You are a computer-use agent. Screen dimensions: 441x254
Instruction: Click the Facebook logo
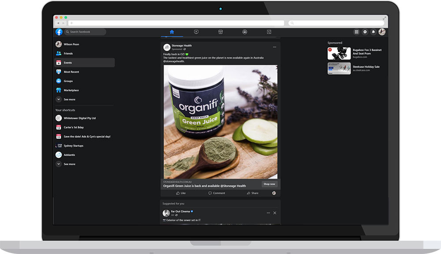tap(59, 32)
